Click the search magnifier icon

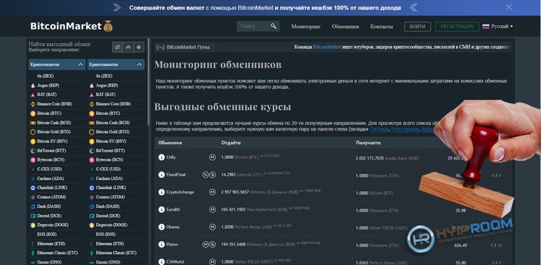(273, 26)
